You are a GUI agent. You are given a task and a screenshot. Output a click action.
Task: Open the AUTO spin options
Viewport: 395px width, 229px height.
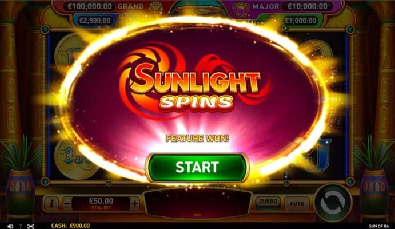point(297,203)
